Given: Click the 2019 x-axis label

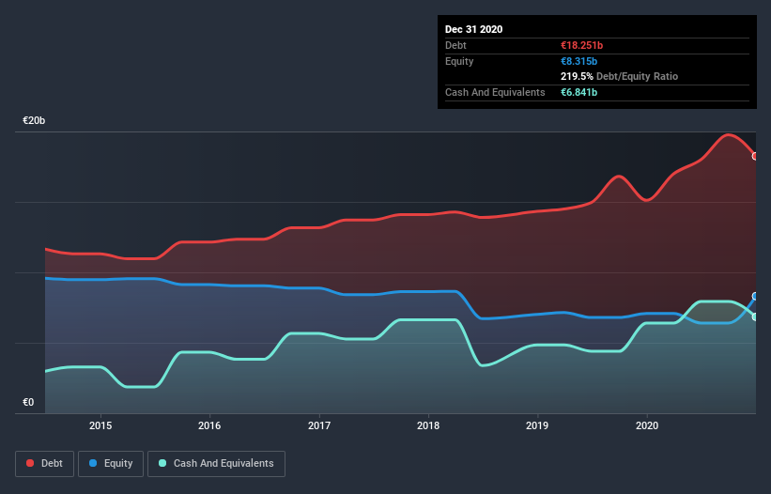Looking at the screenshot, I should tap(537, 425).
